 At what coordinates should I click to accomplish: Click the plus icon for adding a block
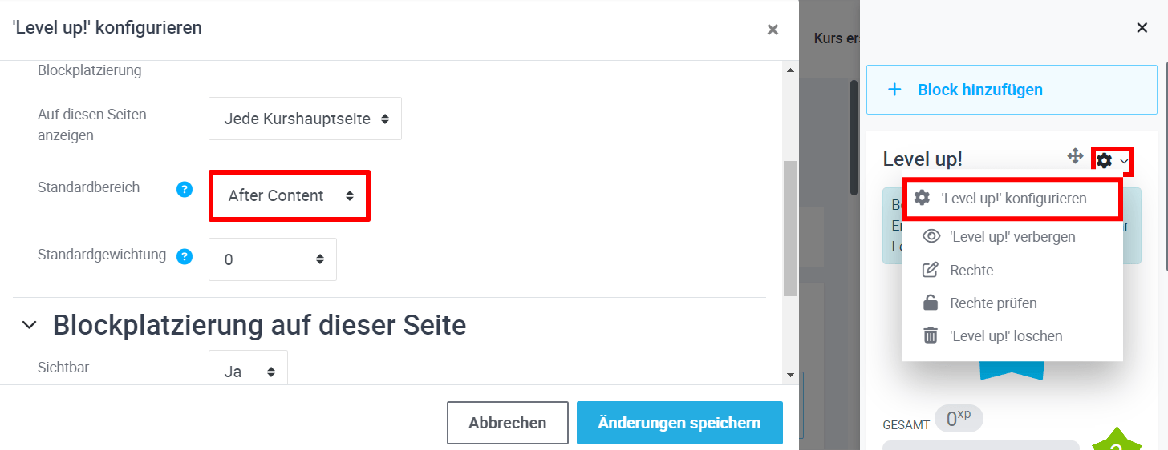895,90
